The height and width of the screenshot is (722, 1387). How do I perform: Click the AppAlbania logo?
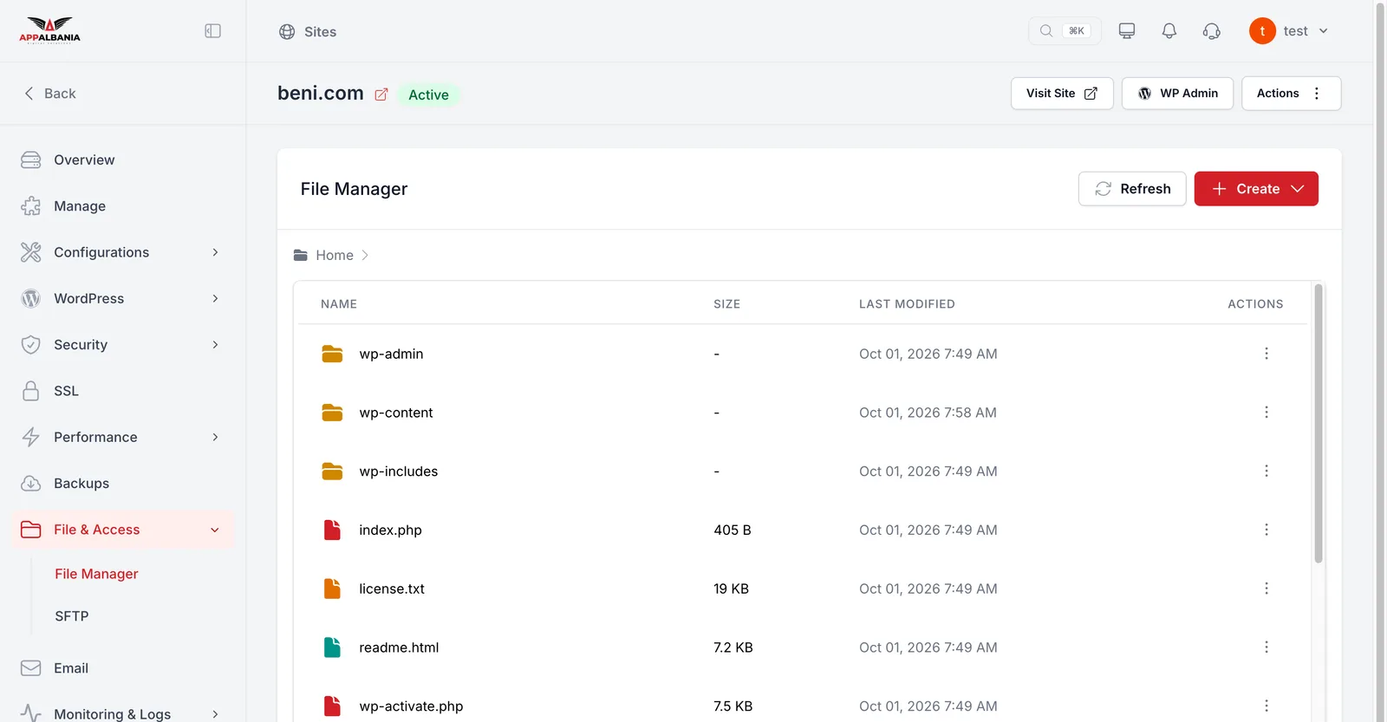coord(49,30)
